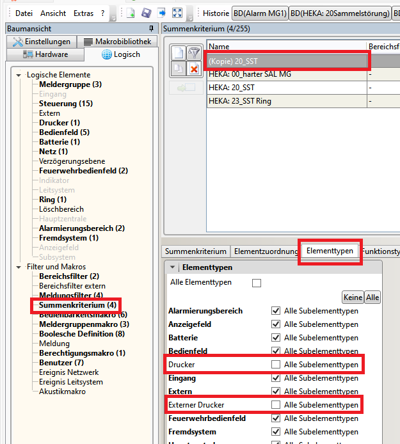Check Drucker Alle Subelementtypen

coord(276,365)
